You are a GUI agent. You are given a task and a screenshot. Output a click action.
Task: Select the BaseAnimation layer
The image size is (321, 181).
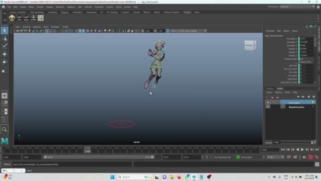[296, 107]
